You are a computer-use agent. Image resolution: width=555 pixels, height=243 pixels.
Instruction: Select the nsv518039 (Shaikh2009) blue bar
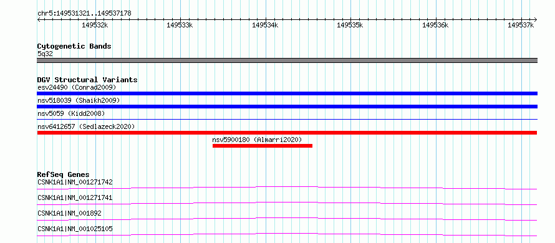point(287,107)
